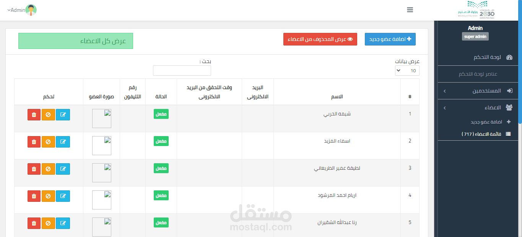
Task: Focus the بحث search field
Action: 182,71
